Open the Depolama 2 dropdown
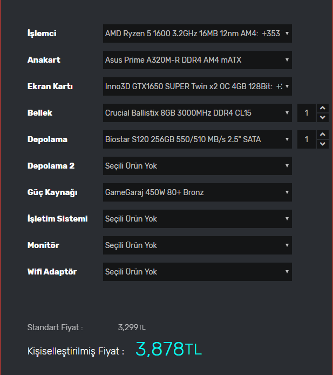This screenshot has height=375, width=333. click(198, 166)
